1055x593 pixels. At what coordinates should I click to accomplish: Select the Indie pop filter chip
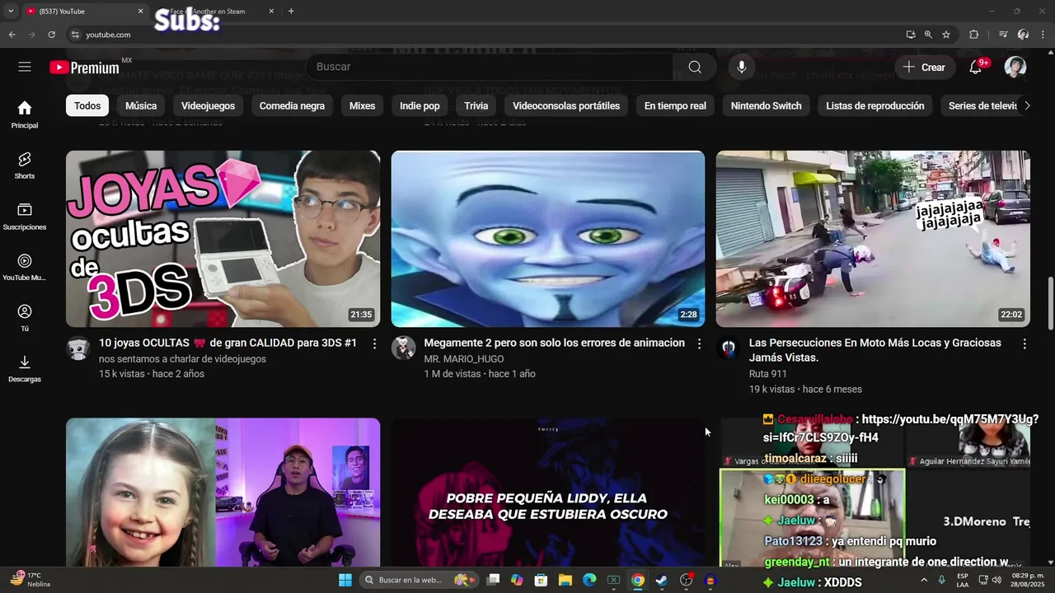[420, 105]
